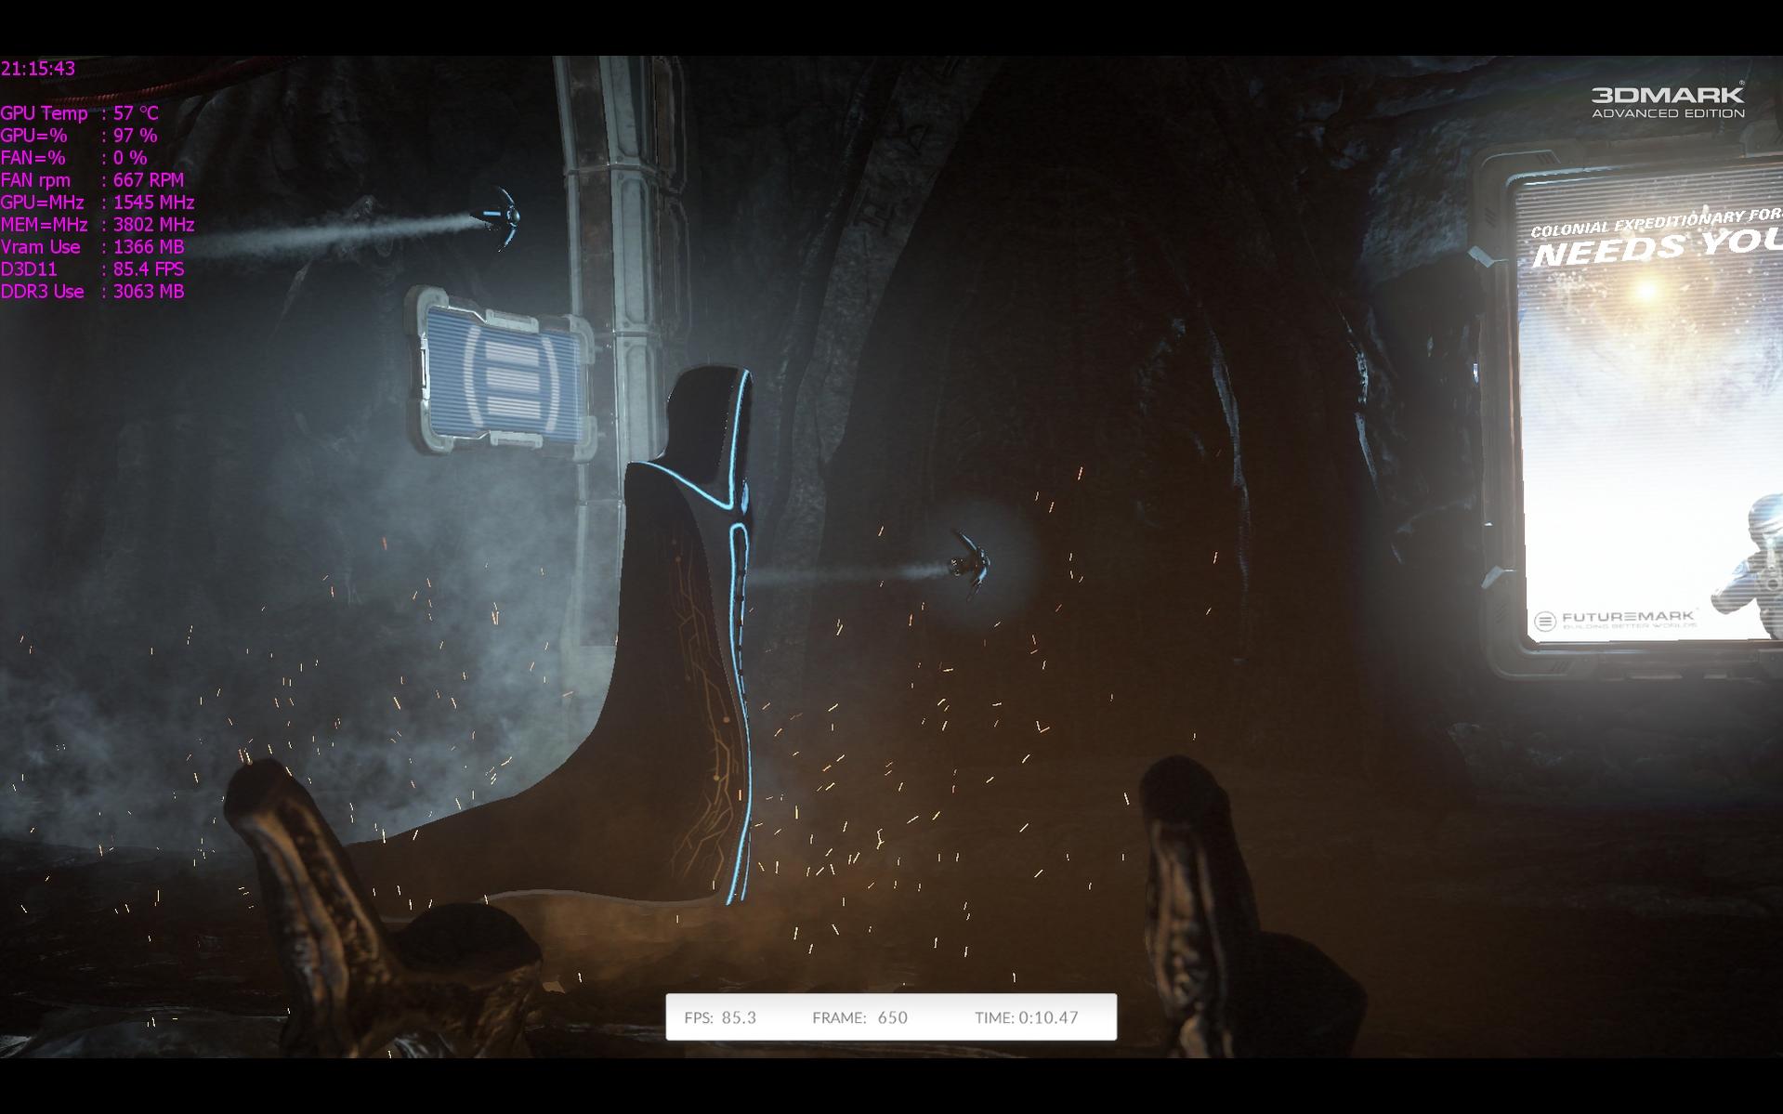Click the flying drone near the sparks
This screenshot has height=1114, width=1783.
click(x=971, y=564)
